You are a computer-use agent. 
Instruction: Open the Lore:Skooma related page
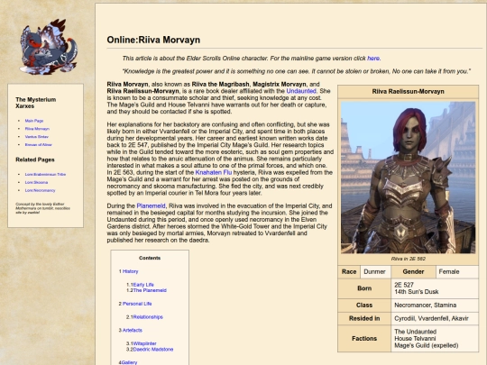pos(36,182)
